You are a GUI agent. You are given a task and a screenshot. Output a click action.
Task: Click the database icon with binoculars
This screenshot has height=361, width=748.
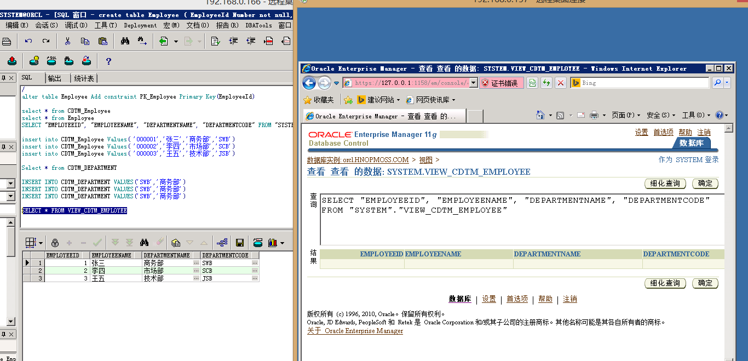69,61
